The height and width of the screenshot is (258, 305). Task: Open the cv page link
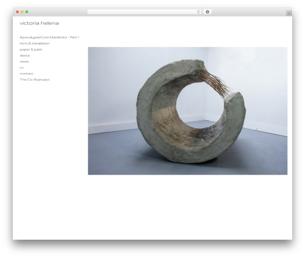pos(22,68)
